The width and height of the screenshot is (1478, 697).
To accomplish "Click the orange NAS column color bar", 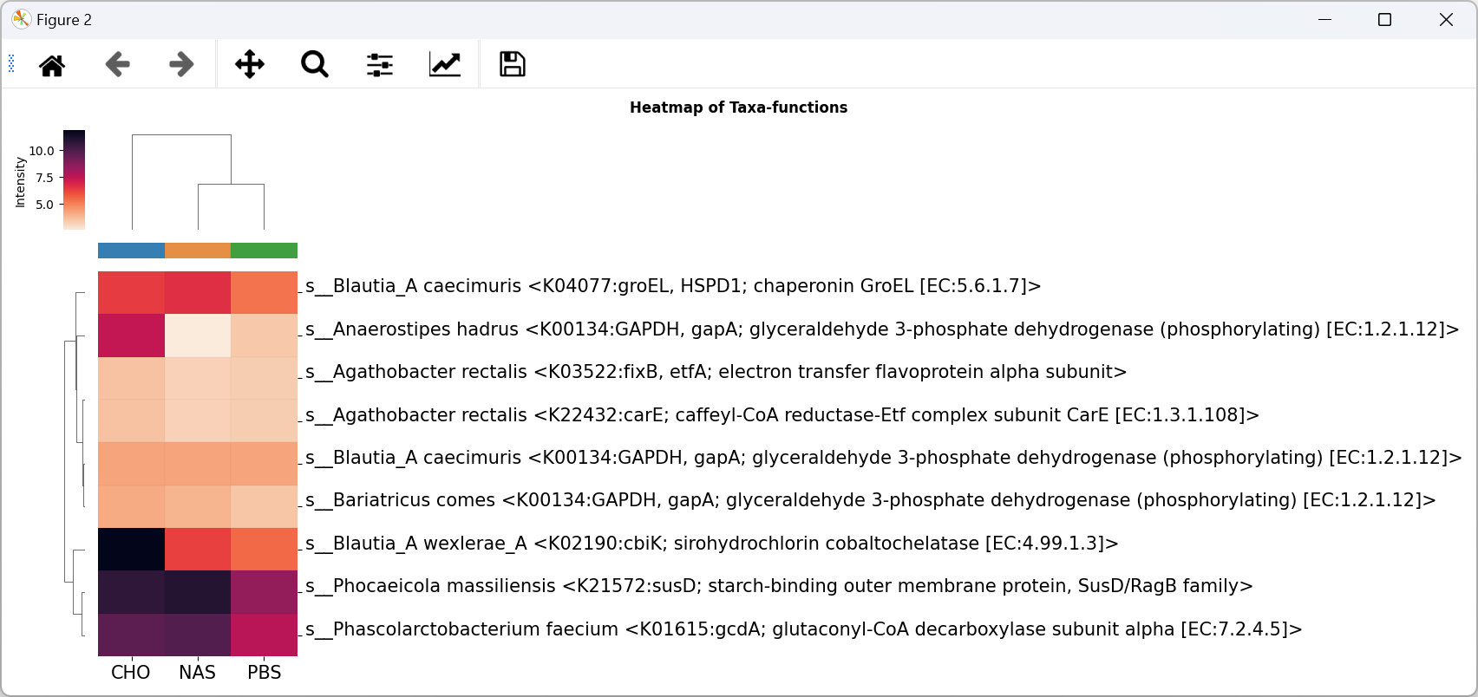I will [x=198, y=251].
